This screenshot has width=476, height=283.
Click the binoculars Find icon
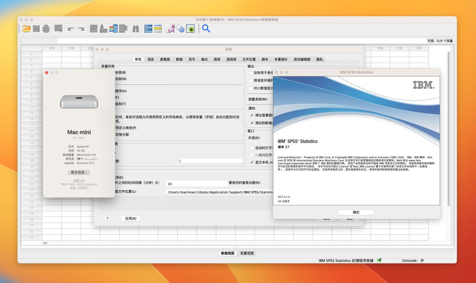(136, 29)
